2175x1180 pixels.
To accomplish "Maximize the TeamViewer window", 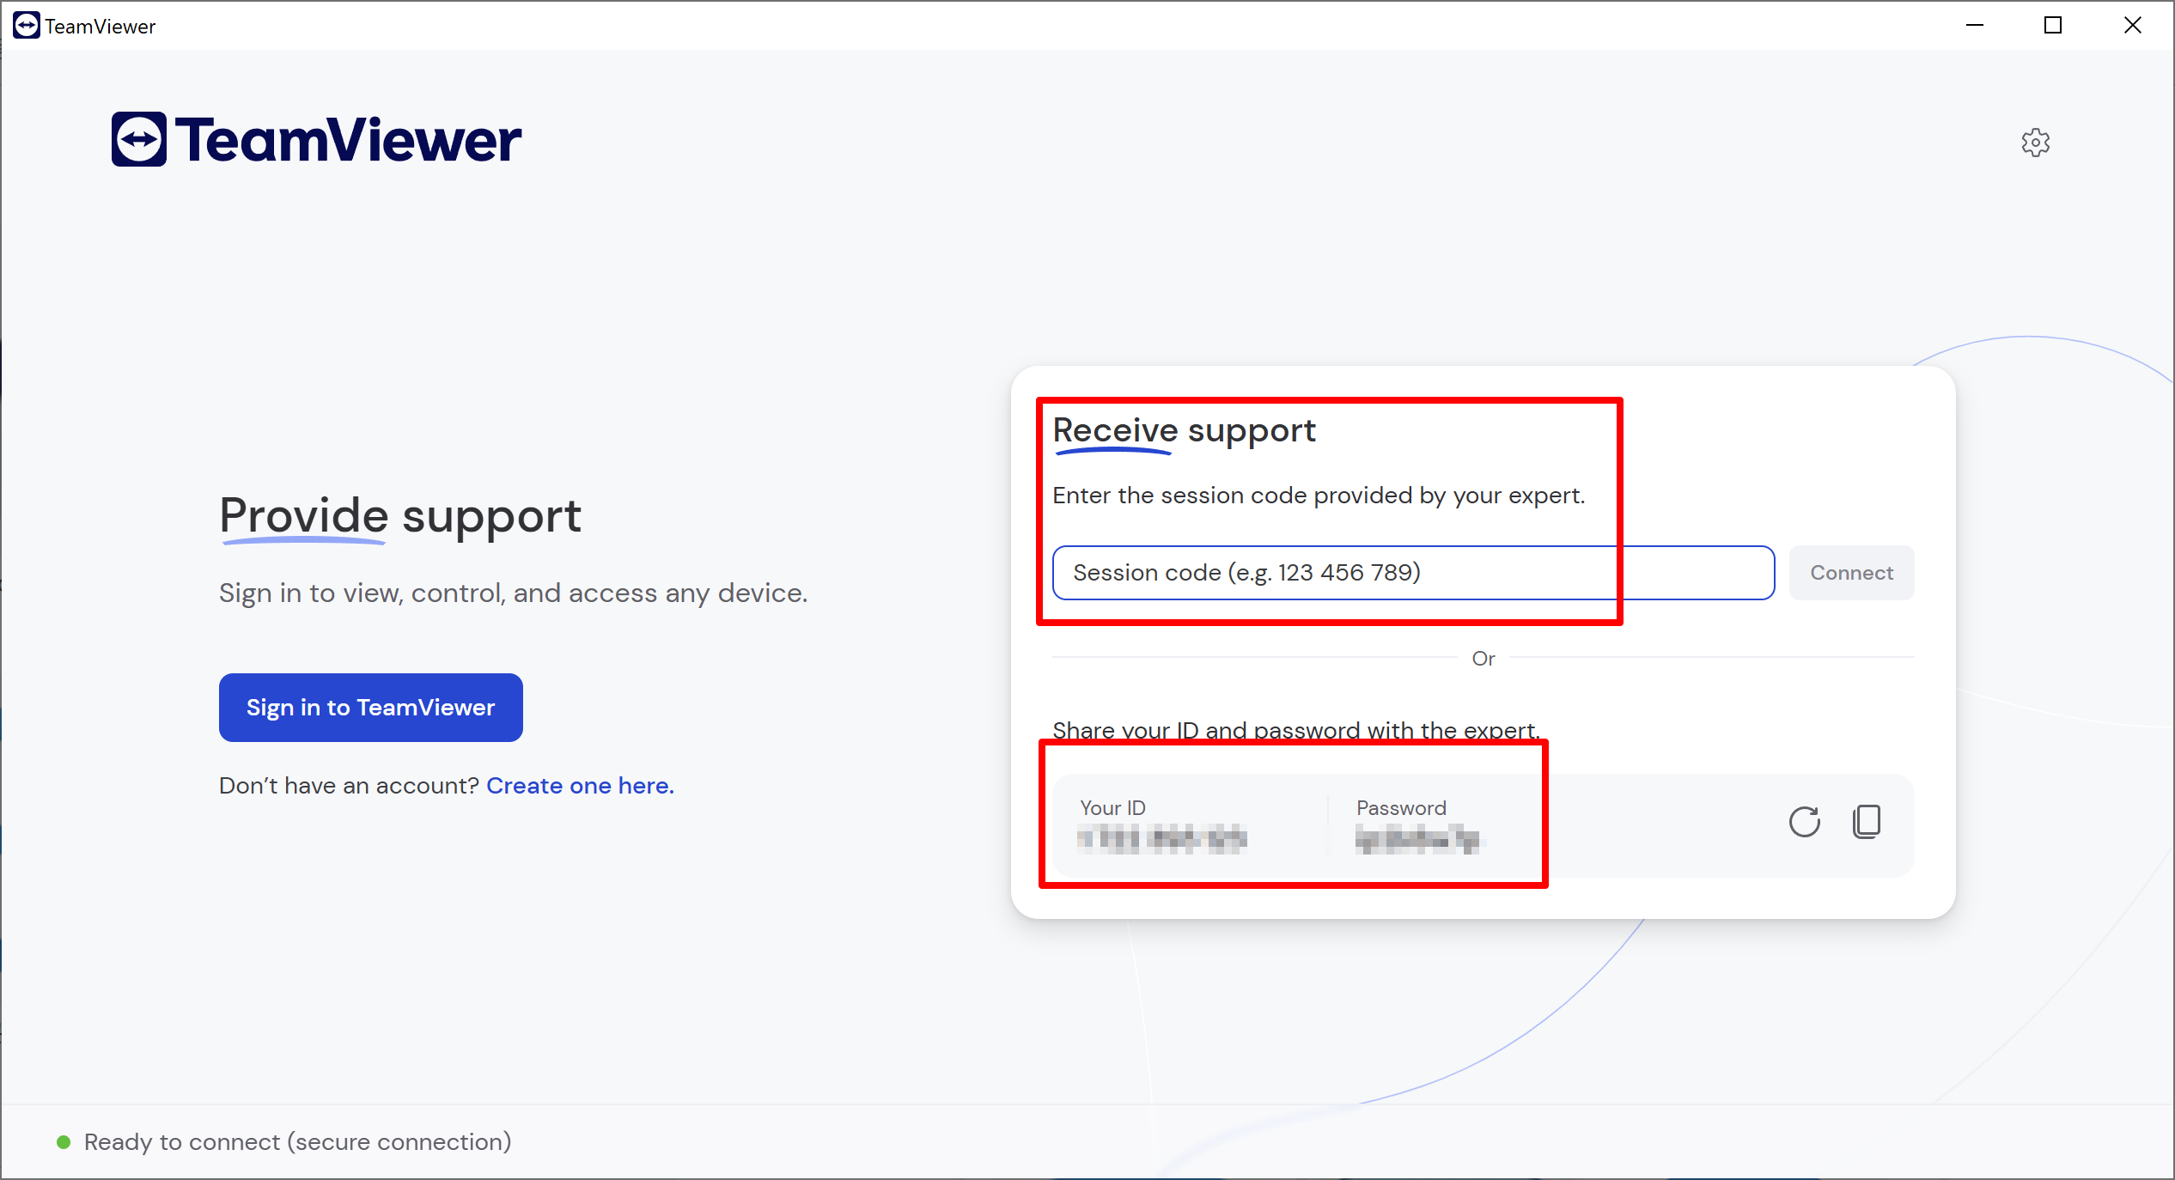I will point(2053,25).
